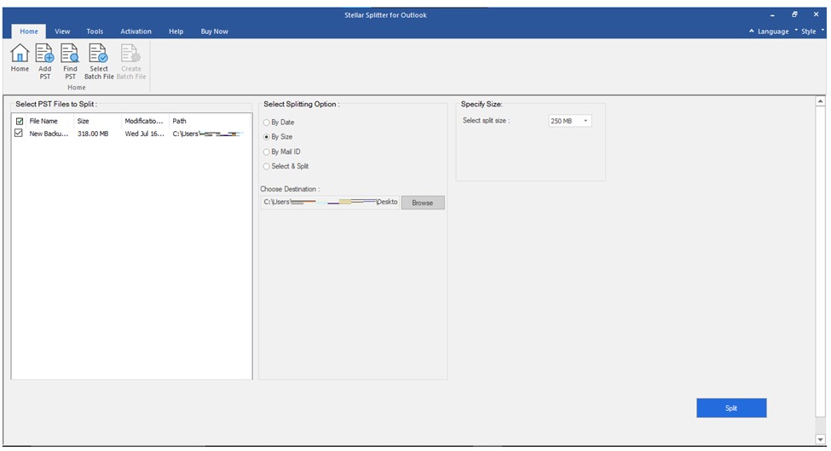Open the Add PST tool

[45, 61]
